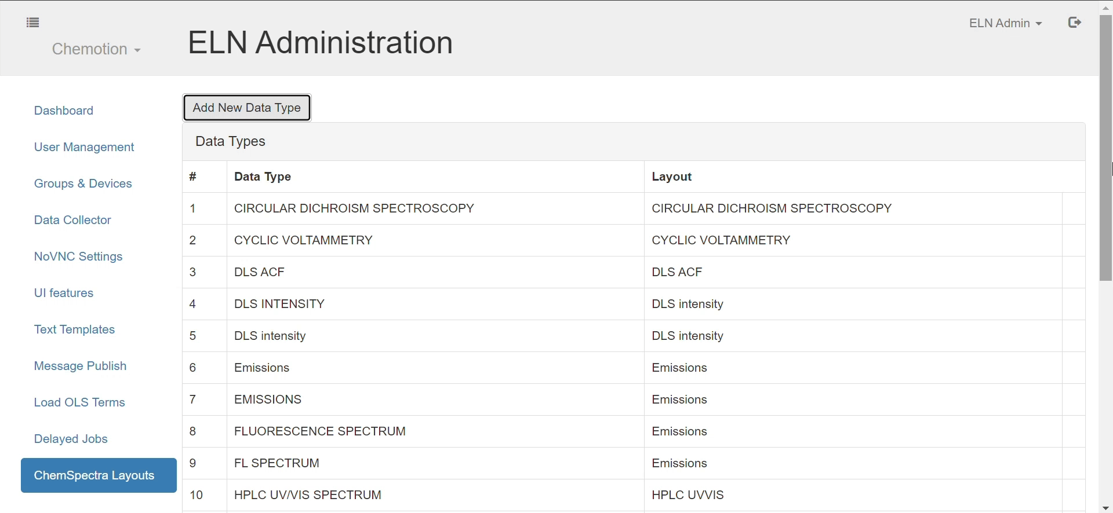Click the sidebar list toggle icon
Viewport: 1113px width, 513px height.
33,23
